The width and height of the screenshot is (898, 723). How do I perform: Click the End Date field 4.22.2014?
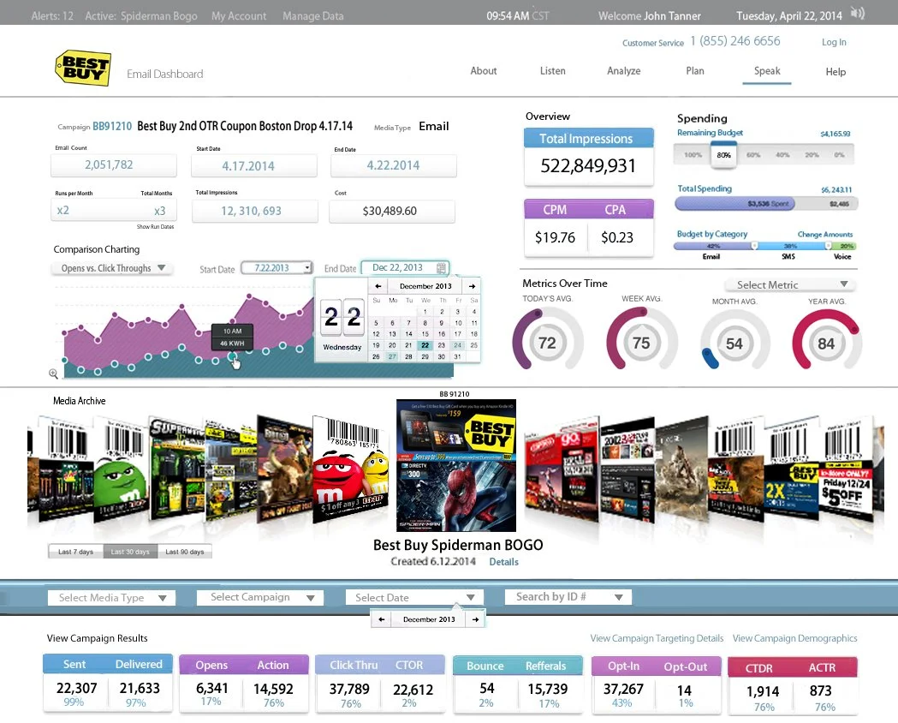click(x=394, y=165)
